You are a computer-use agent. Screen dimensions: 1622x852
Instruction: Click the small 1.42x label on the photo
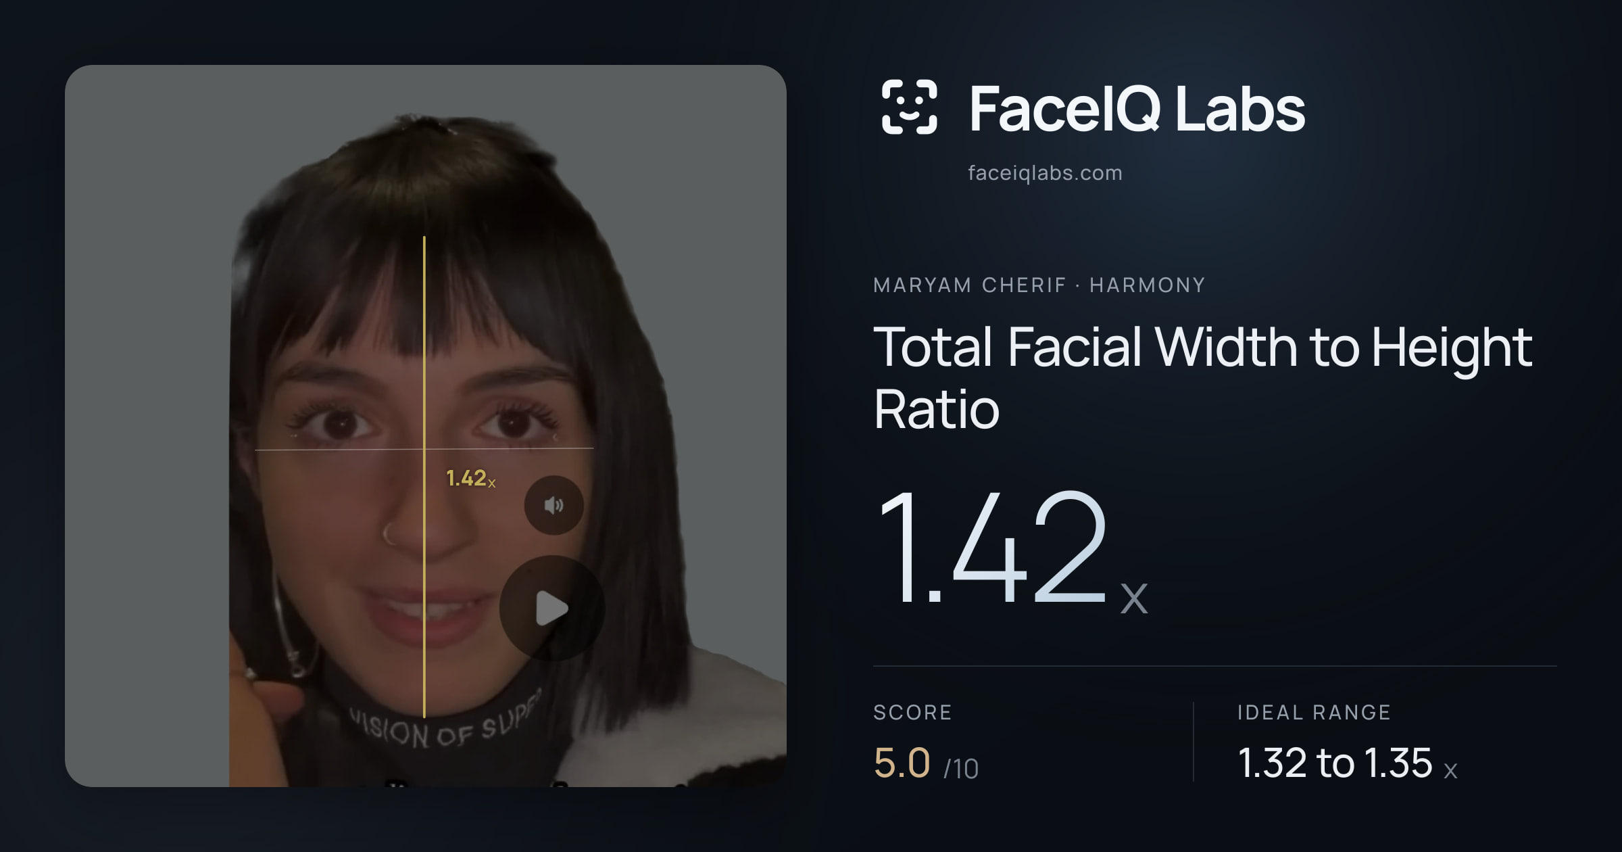point(471,479)
